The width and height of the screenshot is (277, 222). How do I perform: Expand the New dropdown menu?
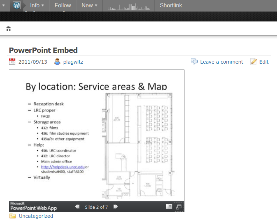(89, 6)
